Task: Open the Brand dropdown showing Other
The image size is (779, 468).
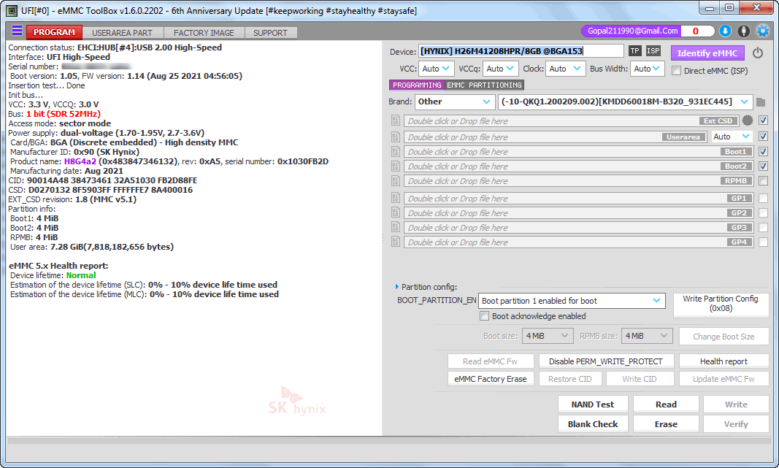Action: pyautogui.click(x=455, y=101)
